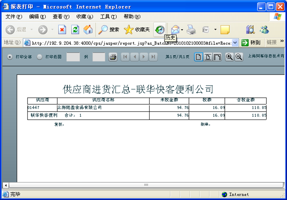Click the 含税金额 column header
The height and width of the screenshot is (200, 287).
click(x=246, y=100)
